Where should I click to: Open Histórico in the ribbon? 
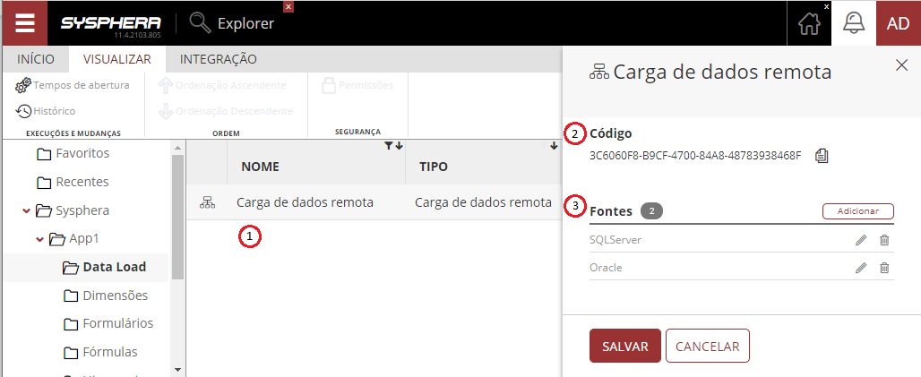coord(46,111)
